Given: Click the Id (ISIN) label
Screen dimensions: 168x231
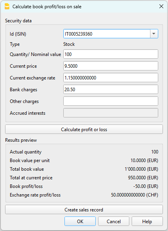Looking at the screenshot, I should click(18, 34).
